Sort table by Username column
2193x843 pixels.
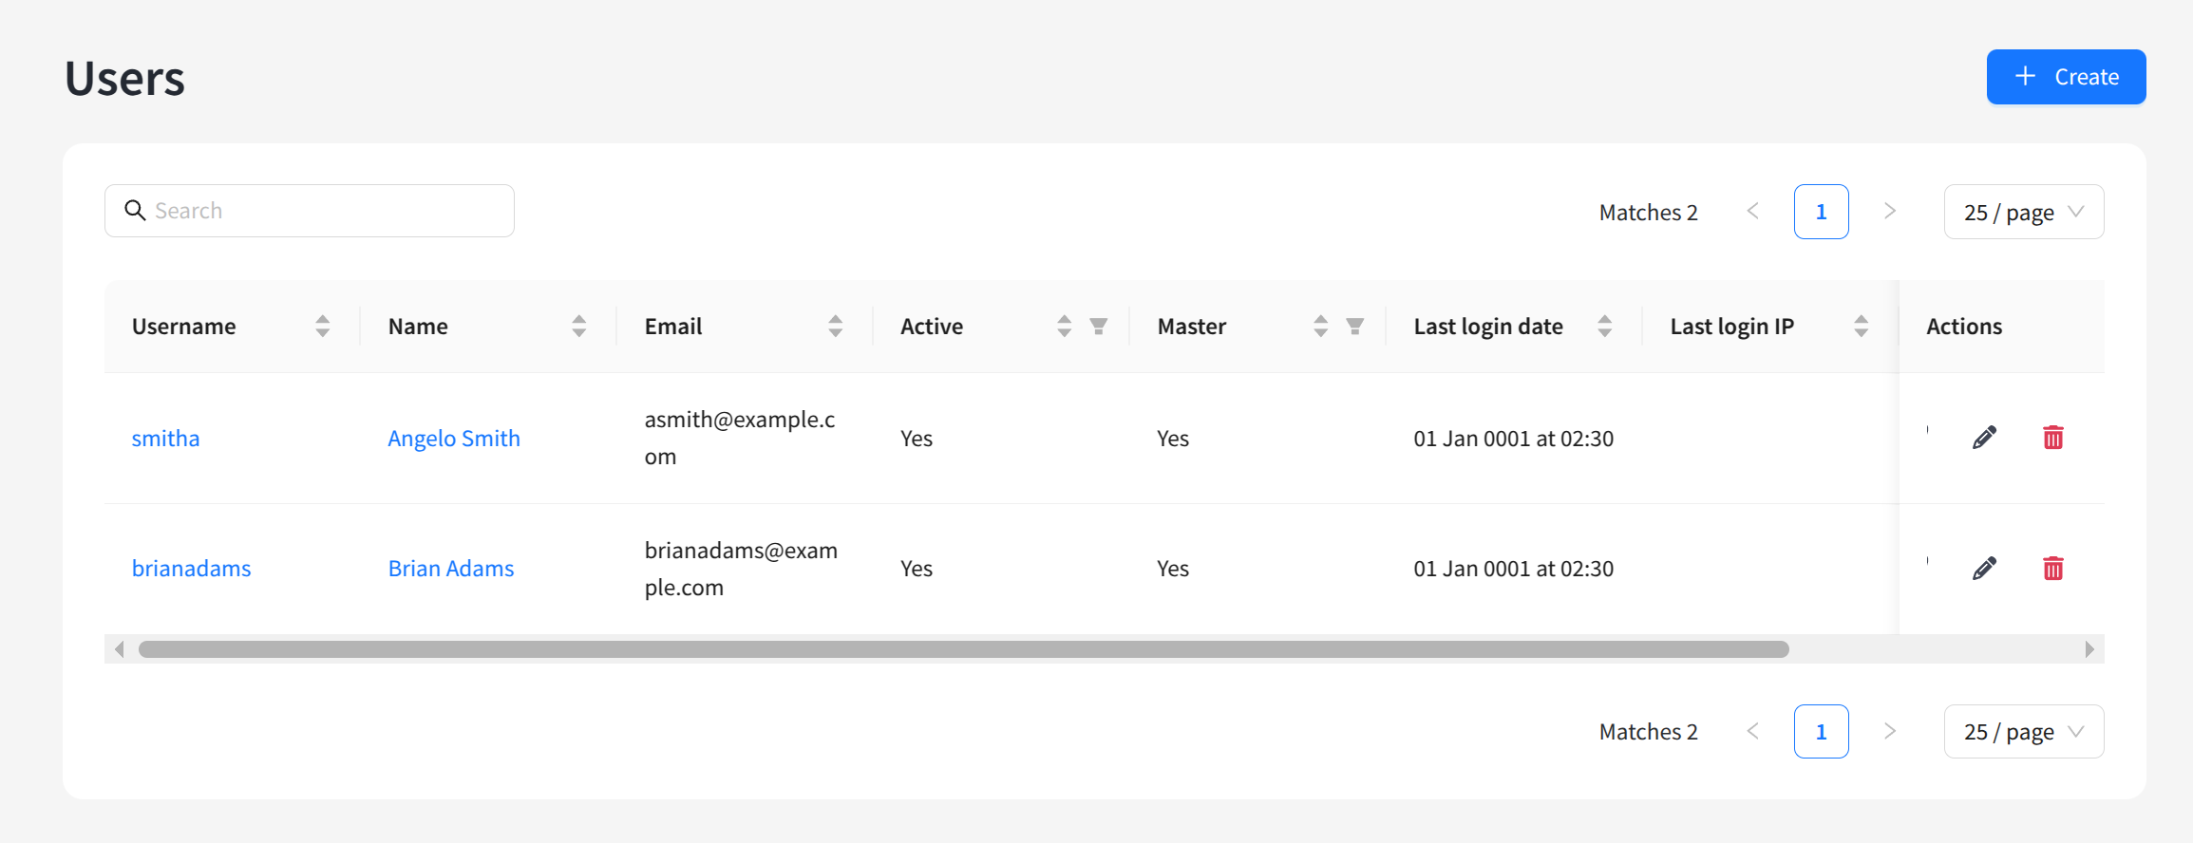[x=323, y=327]
